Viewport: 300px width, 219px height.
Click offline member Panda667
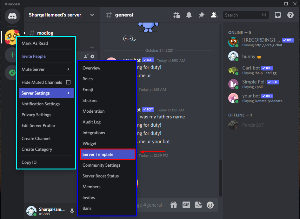[x=253, y=125]
